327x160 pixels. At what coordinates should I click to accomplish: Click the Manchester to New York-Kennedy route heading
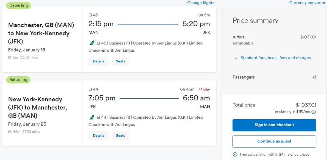[x=41, y=33]
